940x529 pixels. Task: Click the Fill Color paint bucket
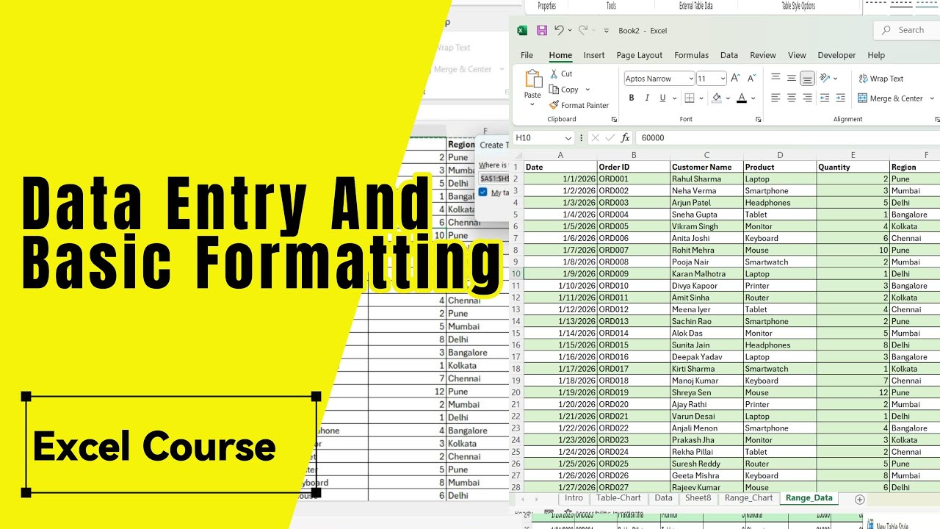tap(717, 98)
